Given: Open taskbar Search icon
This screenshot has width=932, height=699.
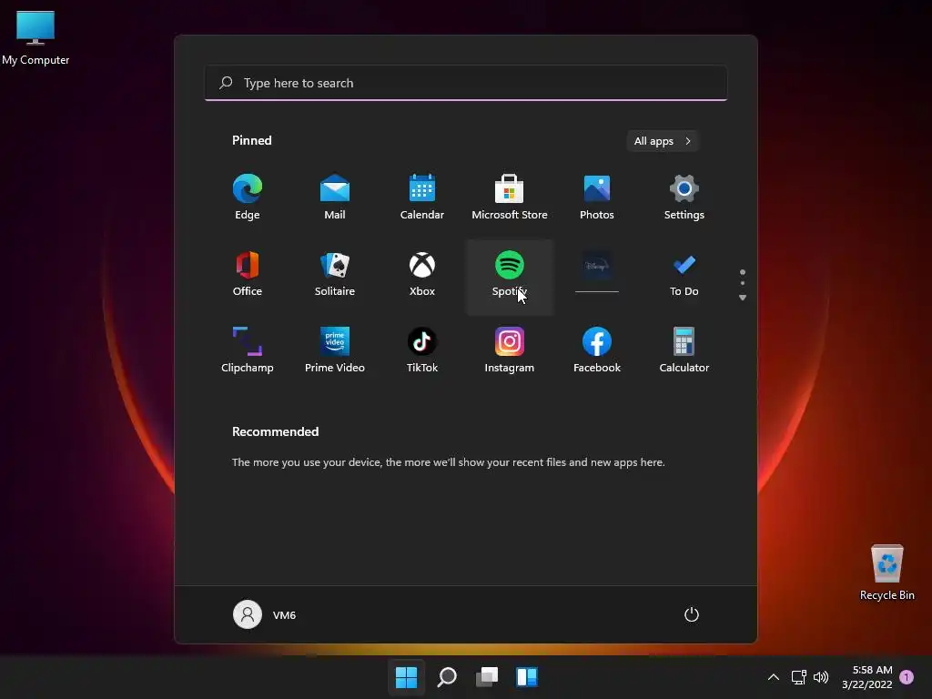Looking at the screenshot, I should pyautogui.click(x=446, y=676).
